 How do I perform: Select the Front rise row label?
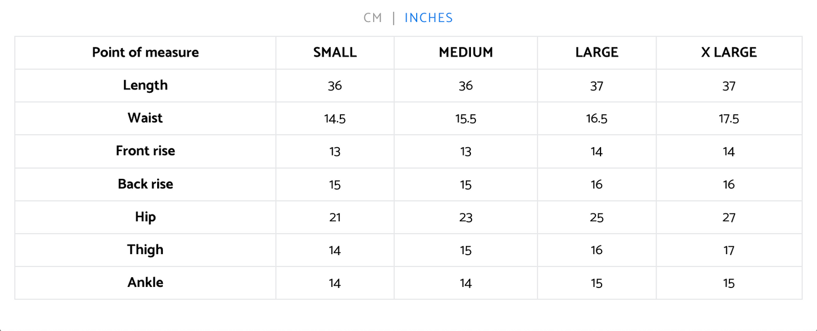[145, 151]
